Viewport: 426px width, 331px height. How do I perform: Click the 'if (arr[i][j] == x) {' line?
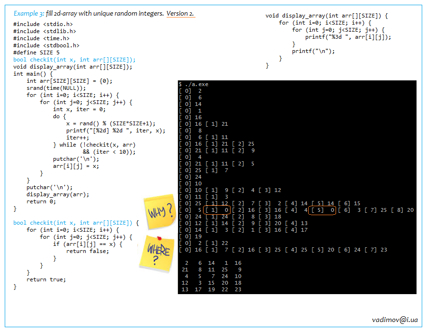point(88,244)
